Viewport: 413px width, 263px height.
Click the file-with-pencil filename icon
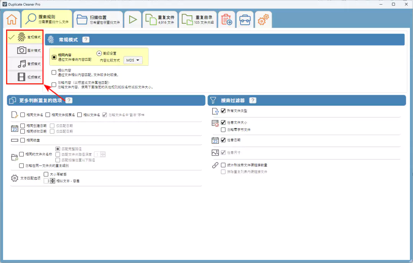pos(15,115)
